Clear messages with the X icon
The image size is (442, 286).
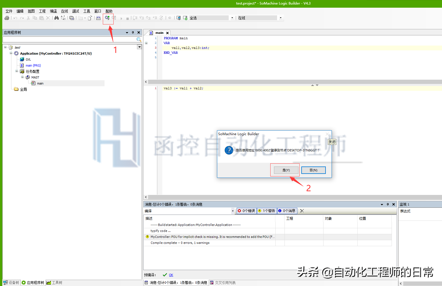click(302, 211)
